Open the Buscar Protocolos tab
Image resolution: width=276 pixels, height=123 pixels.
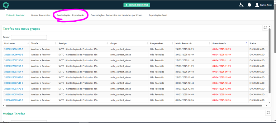pos(41,15)
